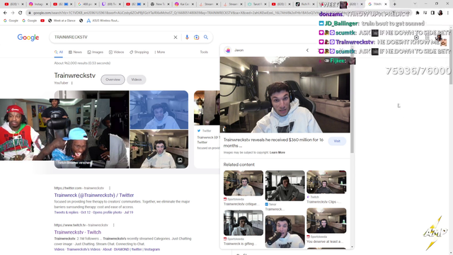
Task: Select the All search tab
Action: [x=59, y=52]
